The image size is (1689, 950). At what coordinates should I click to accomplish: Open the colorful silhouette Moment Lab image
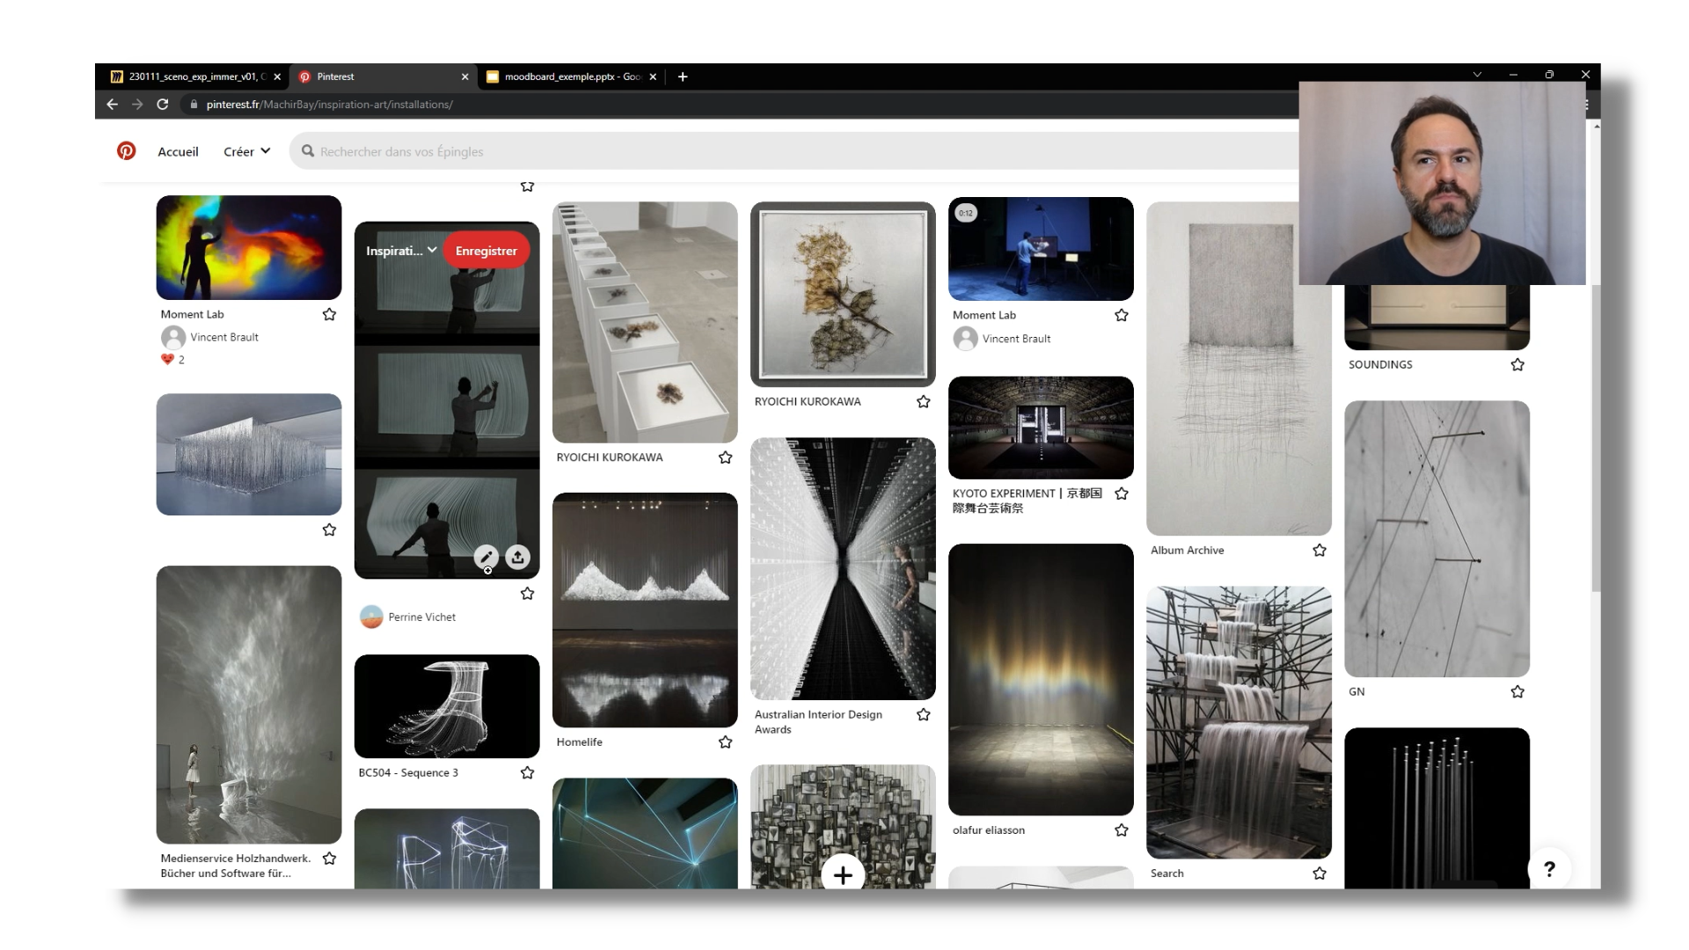pos(249,247)
